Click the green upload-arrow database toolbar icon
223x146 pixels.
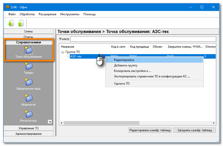click(x=21, y=23)
